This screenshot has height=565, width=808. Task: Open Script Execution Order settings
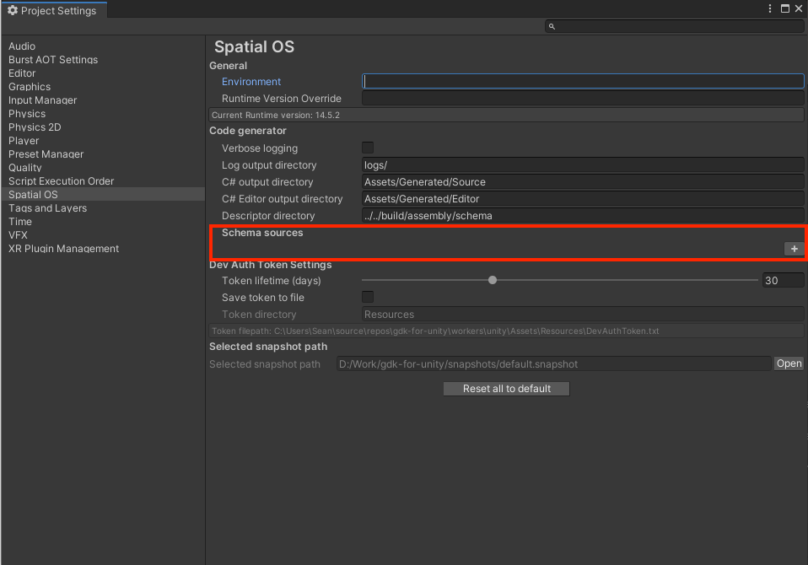[61, 180]
